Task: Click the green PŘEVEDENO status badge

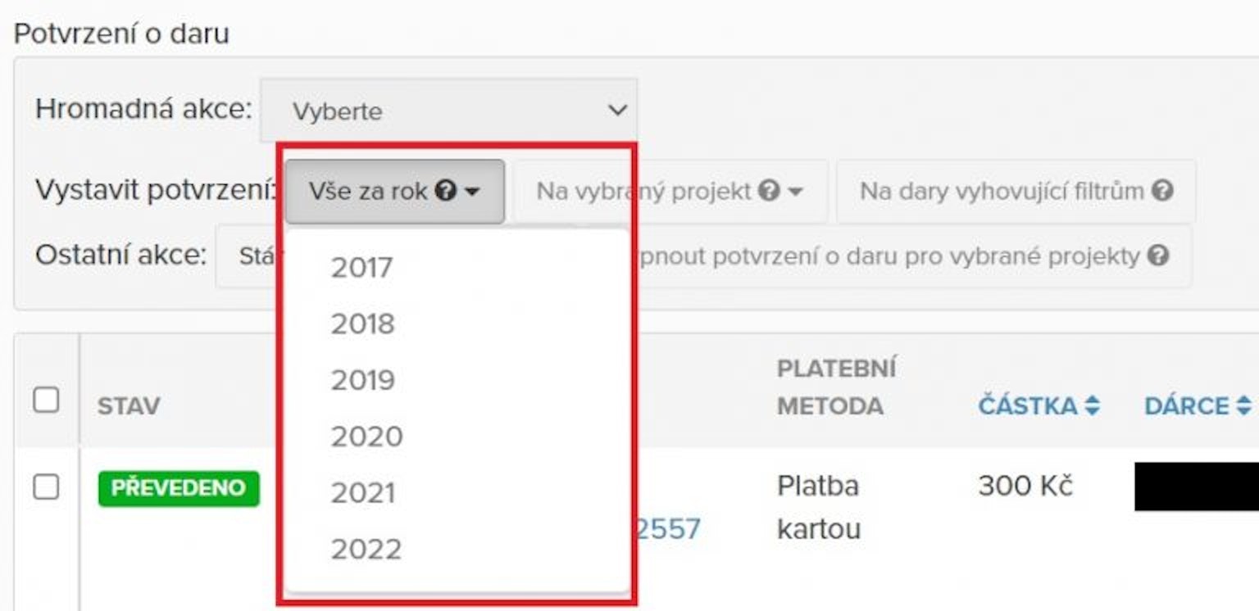Action: pos(179,488)
